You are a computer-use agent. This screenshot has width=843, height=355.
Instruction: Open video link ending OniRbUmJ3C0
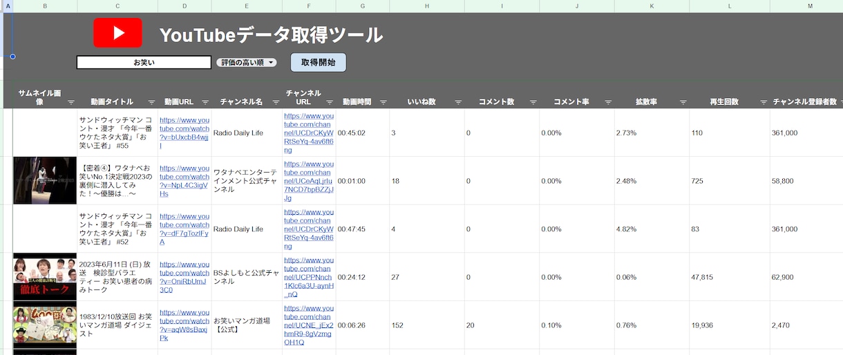(184, 277)
